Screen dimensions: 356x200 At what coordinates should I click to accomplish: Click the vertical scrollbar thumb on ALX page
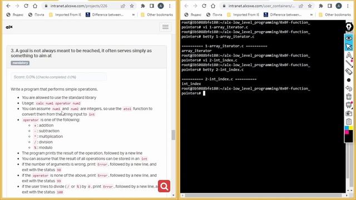click(173, 135)
